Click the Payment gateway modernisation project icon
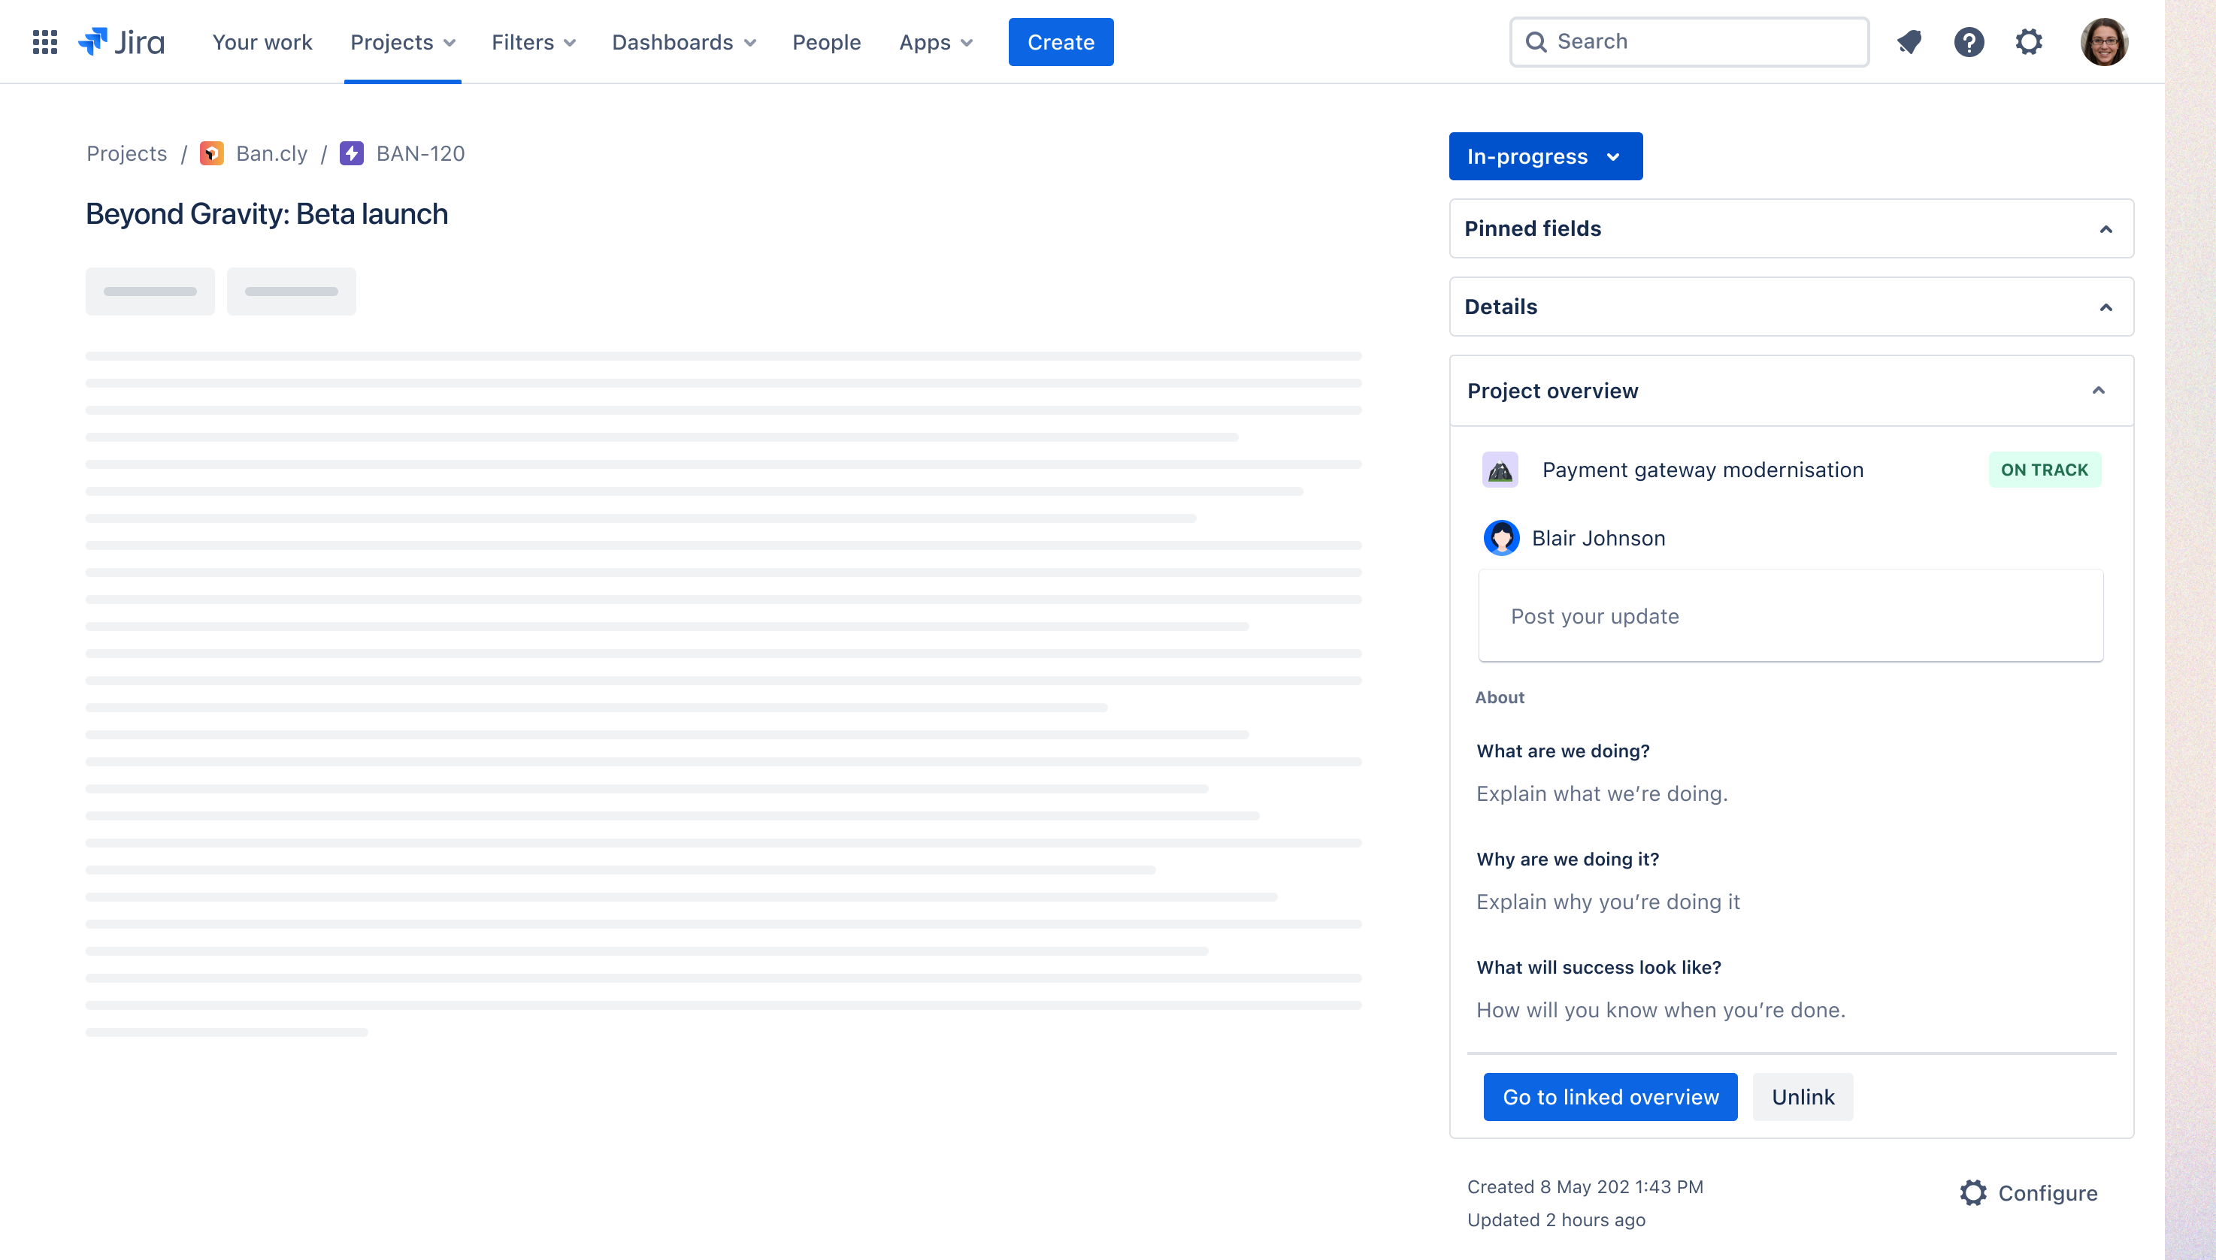The height and width of the screenshot is (1260, 2216). click(1500, 470)
